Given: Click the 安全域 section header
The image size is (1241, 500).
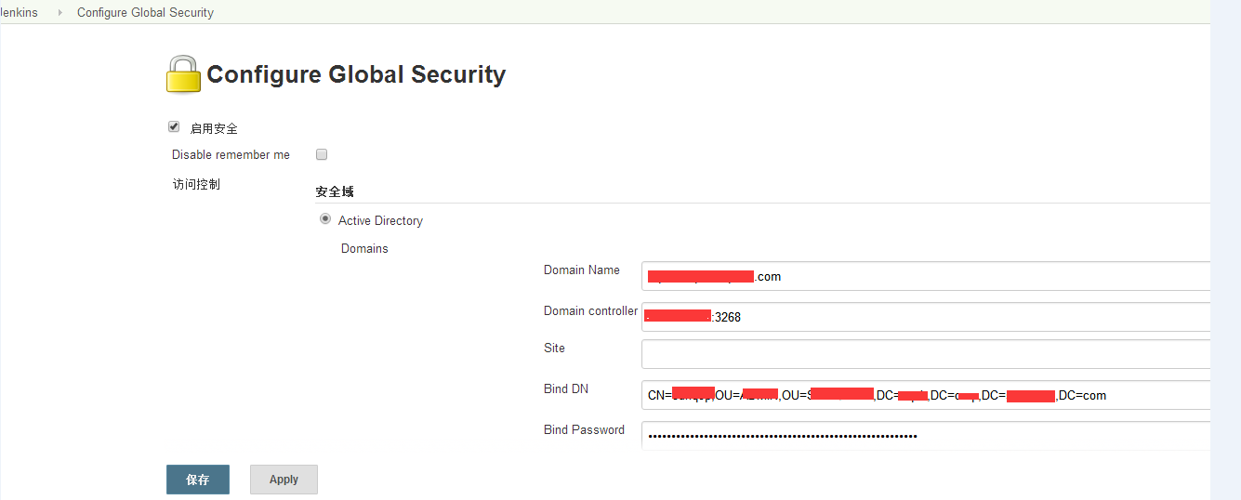Looking at the screenshot, I should click(335, 191).
